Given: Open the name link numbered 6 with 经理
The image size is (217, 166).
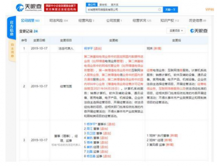Looking at the screenshot, I should [89, 147].
